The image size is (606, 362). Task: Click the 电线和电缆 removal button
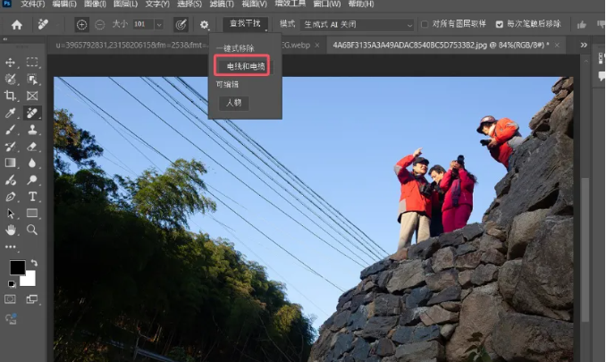[243, 66]
